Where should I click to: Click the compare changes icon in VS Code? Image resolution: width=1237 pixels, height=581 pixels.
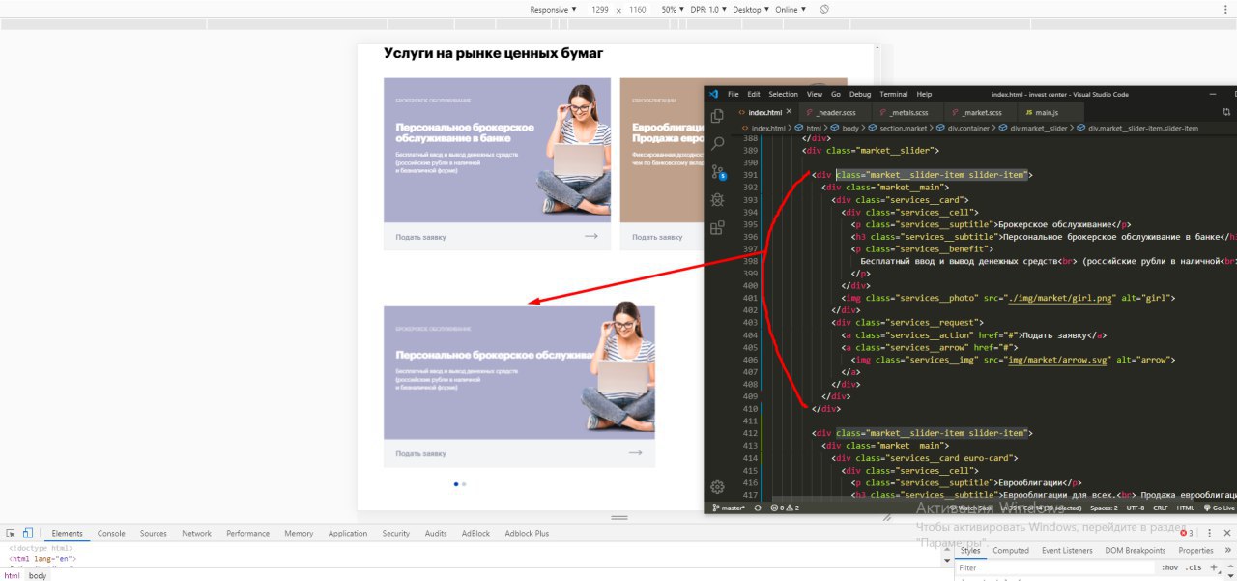point(1226,113)
